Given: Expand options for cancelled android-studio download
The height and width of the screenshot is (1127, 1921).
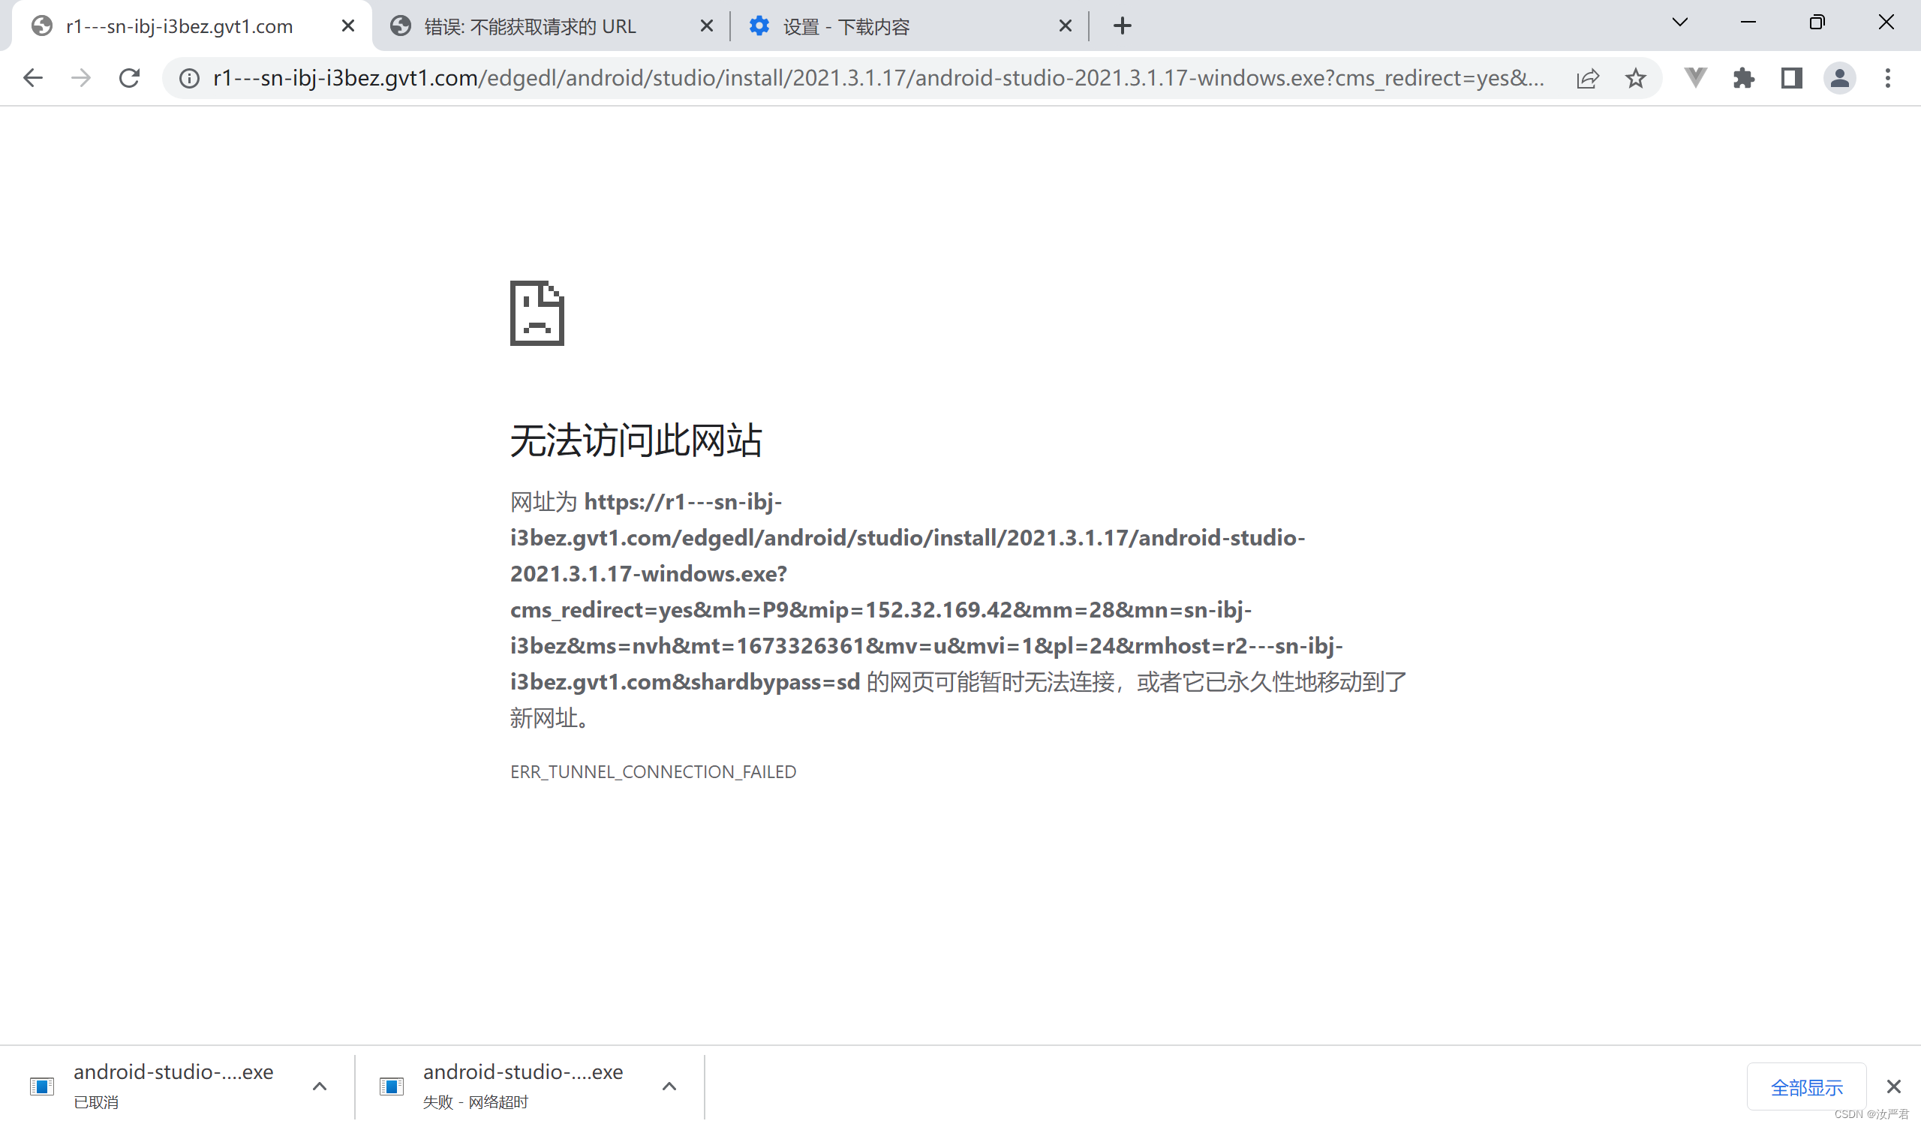Looking at the screenshot, I should (320, 1086).
